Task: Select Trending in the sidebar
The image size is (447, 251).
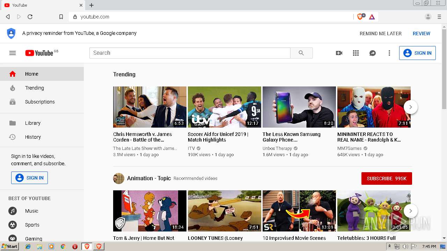Action: 42,88
